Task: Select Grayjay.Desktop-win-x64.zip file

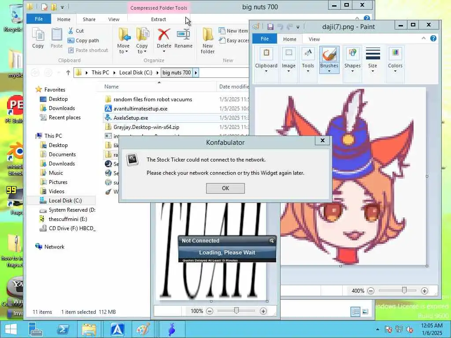Action: pos(146,127)
